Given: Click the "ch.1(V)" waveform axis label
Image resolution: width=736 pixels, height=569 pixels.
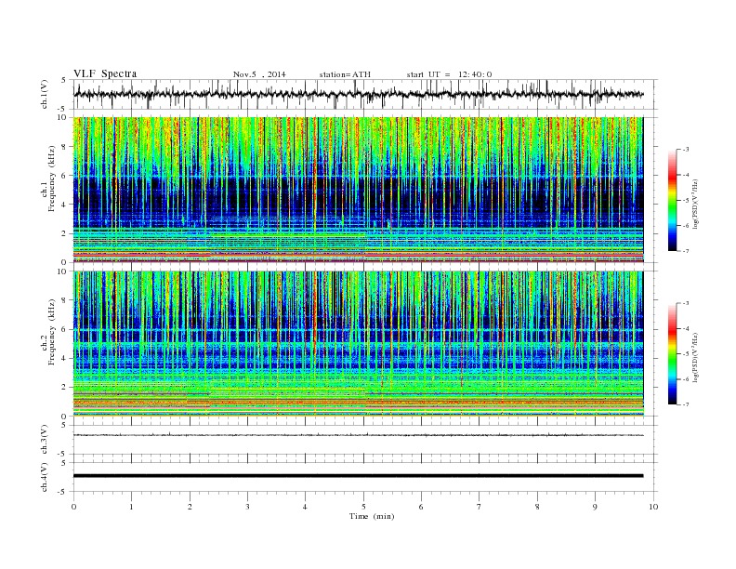Looking at the screenshot, I should point(44,94).
